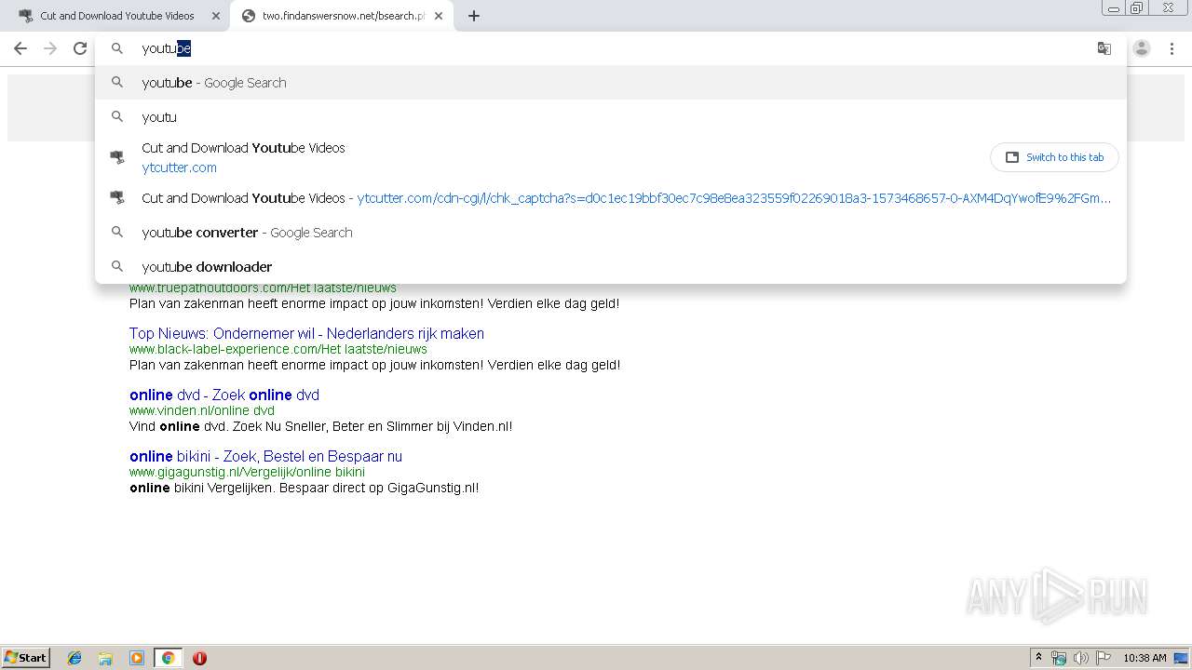The height and width of the screenshot is (670, 1192).
Task: Choose 'youtube downloader' suggestion
Action: click(611, 267)
